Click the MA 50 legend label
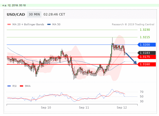 (x=56, y=24)
